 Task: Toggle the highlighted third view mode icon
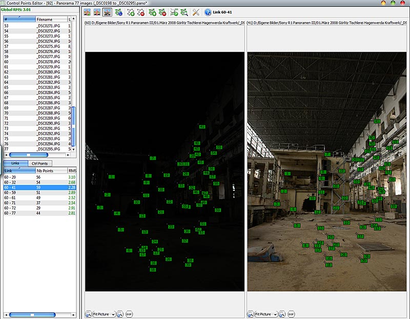click(108, 12)
